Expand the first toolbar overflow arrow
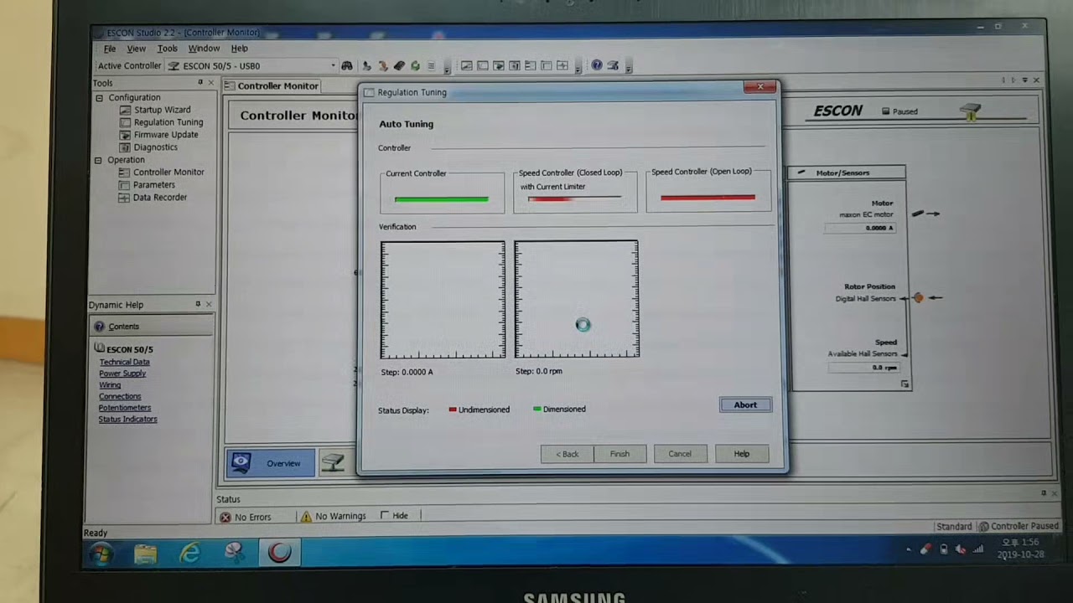Image resolution: width=1073 pixels, height=603 pixels. pos(447,69)
